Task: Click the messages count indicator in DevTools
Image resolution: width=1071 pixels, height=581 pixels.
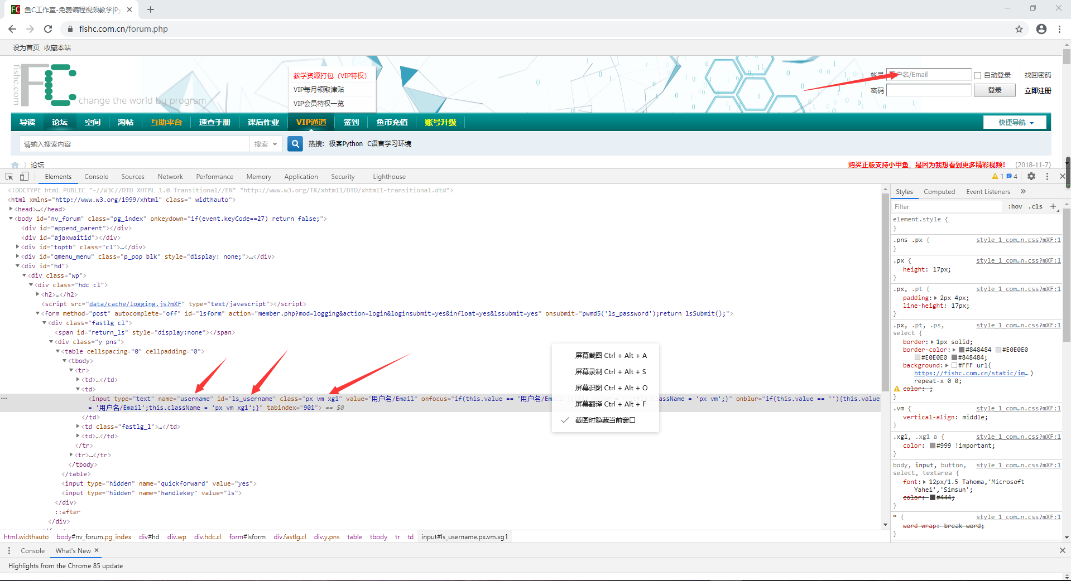Action: 1012,176
